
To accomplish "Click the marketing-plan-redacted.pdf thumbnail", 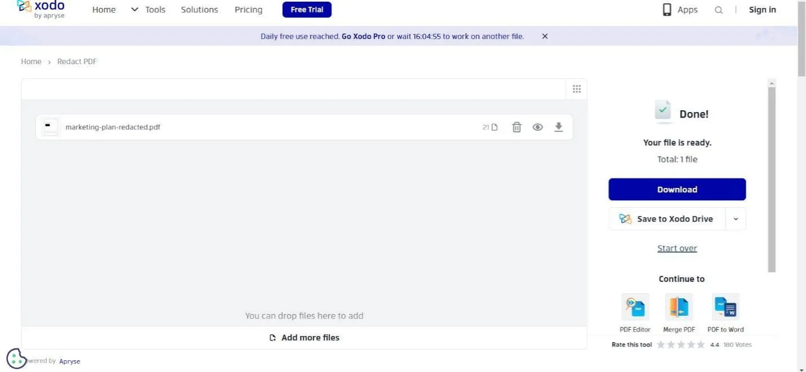I will (x=51, y=127).
